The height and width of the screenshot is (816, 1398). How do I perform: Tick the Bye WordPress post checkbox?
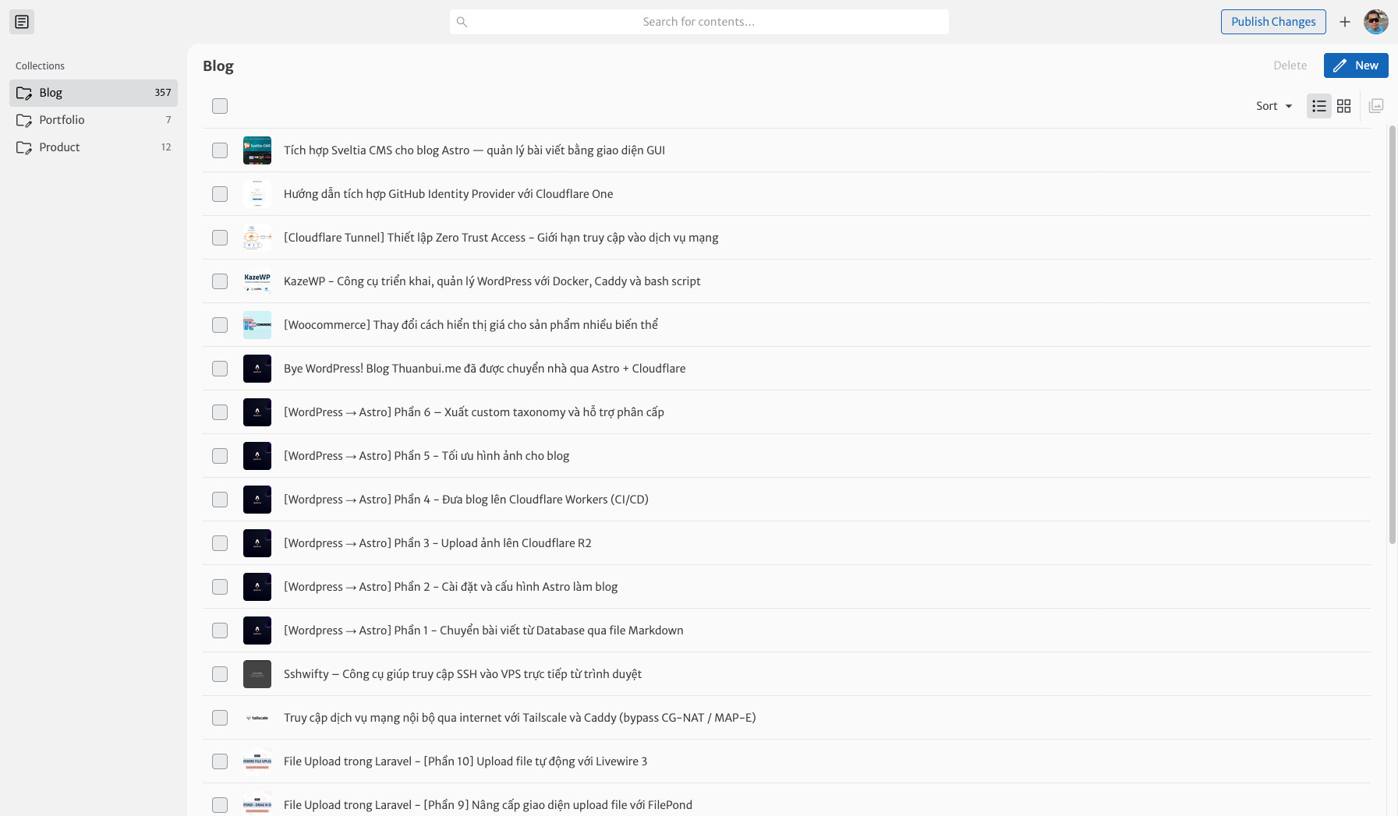click(x=220, y=369)
